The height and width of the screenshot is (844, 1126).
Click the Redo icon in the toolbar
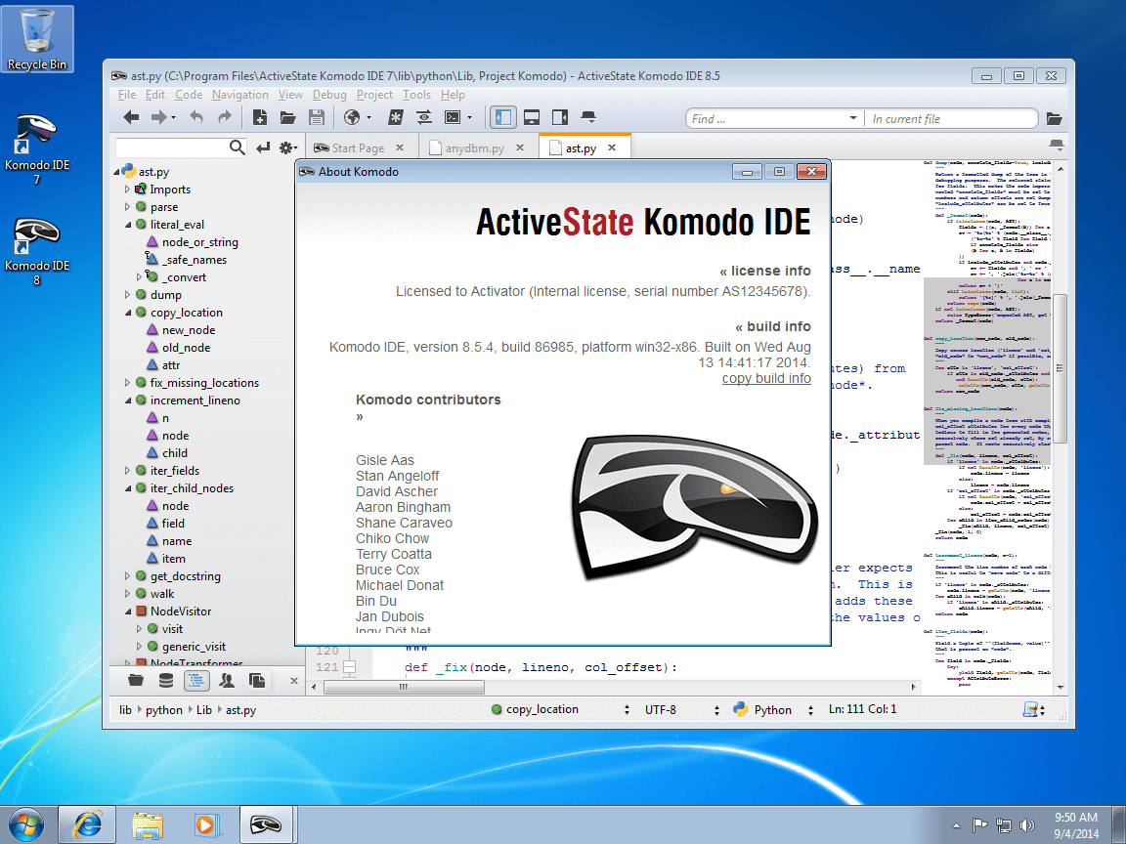(225, 117)
